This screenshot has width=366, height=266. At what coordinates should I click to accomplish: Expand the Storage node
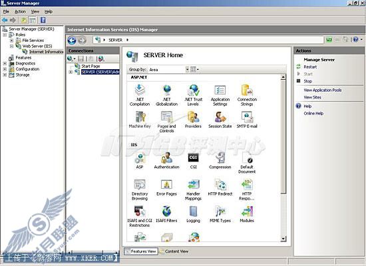pos(5,75)
